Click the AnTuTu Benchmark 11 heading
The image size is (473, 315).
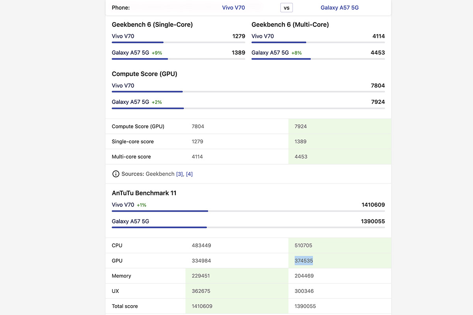click(x=144, y=193)
